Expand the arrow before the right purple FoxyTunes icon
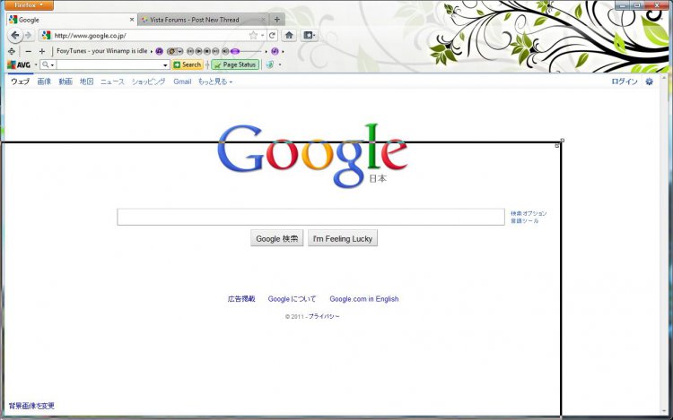The image size is (673, 420). pyautogui.click(x=267, y=51)
